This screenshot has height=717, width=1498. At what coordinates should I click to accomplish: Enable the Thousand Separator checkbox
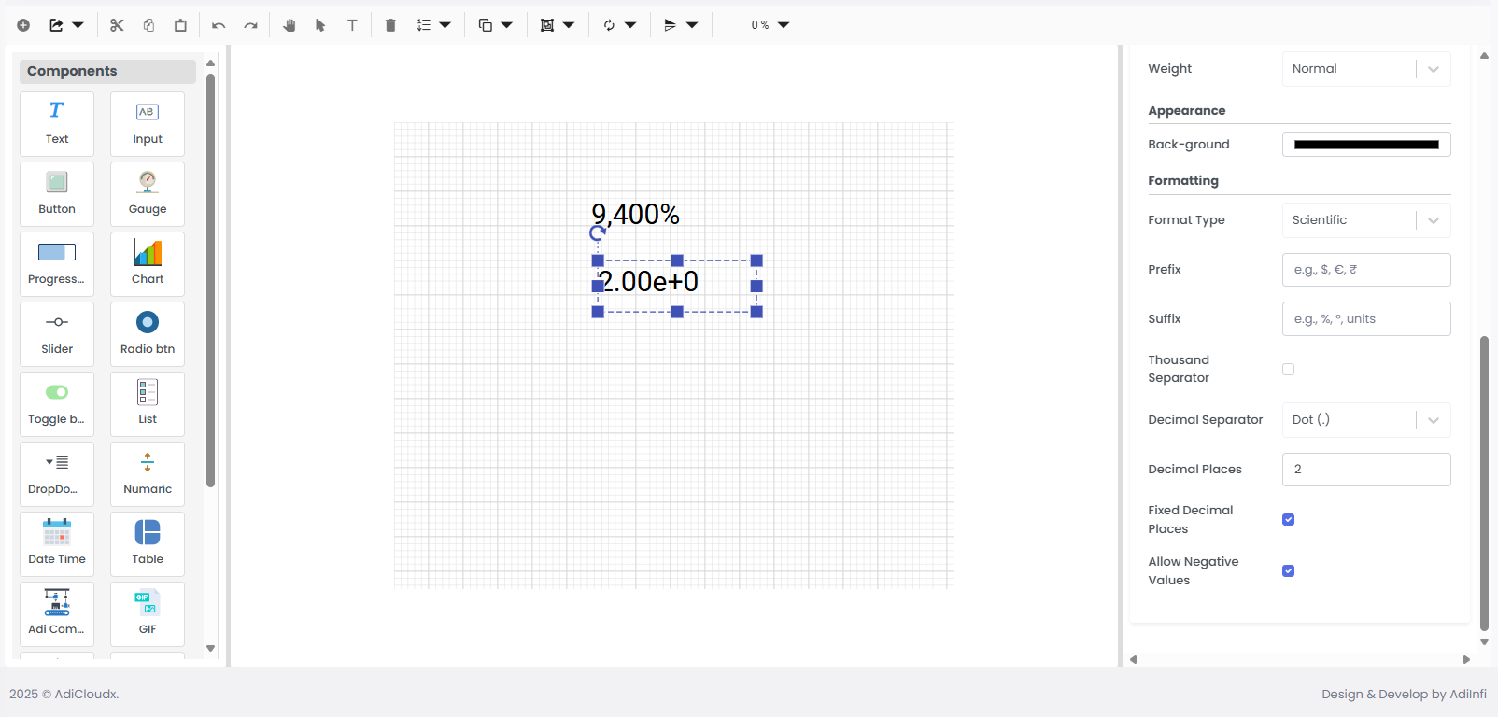pyautogui.click(x=1289, y=370)
